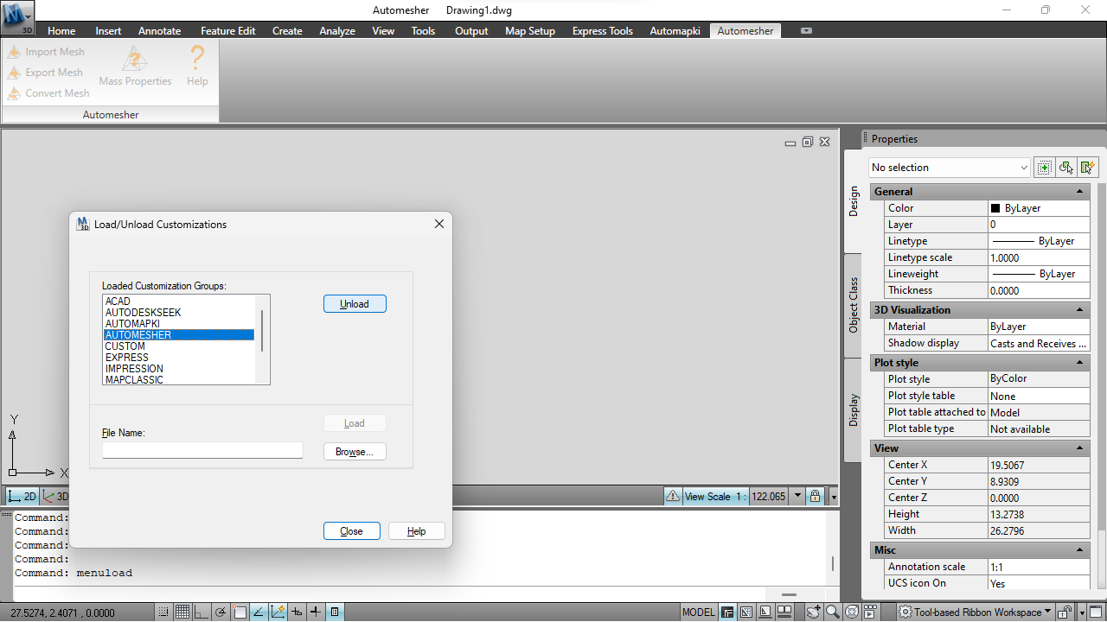Screen dimensions: 1107x622
Task: Click the Zoom magnifier in status bar
Action: click(x=833, y=612)
